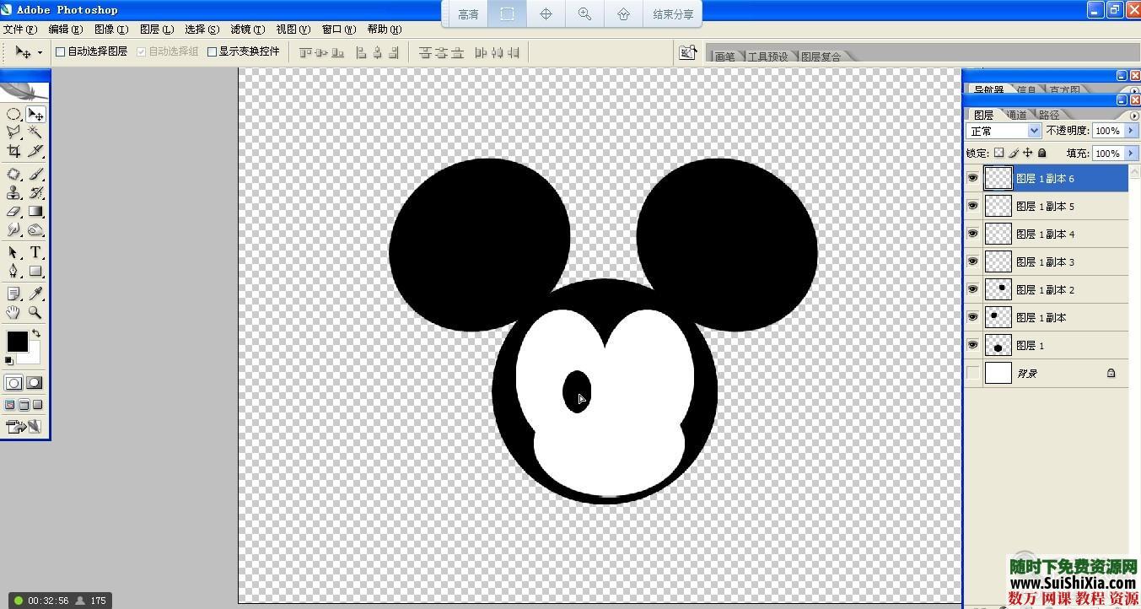The height and width of the screenshot is (609, 1141).
Task: Reset to default black and white colors
Action: click(x=9, y=360)
